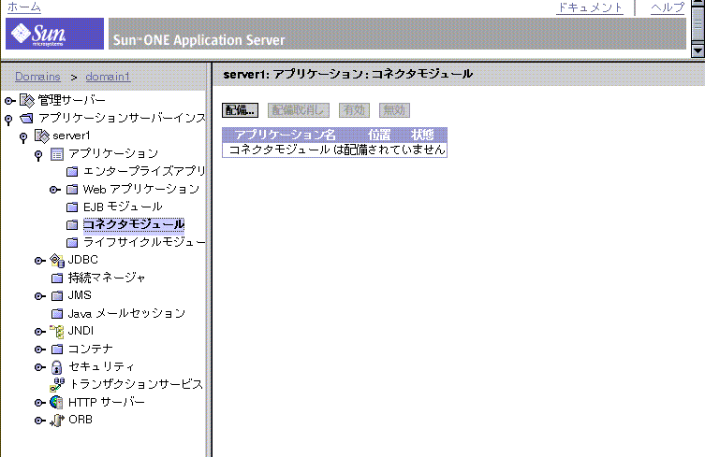Select エンタープライズアプリ tree item
This screenshot has height=457, width=705.
[144, 171]
